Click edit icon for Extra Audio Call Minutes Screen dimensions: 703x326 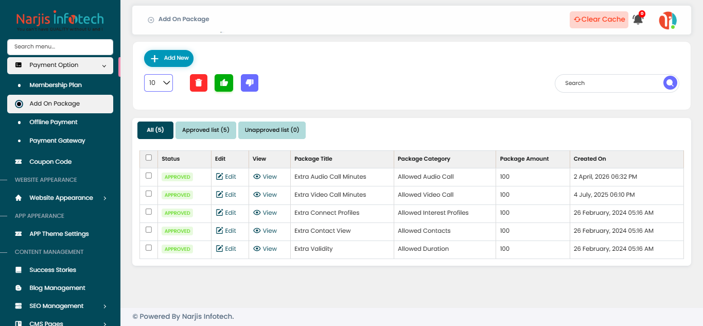coord(219,177)
